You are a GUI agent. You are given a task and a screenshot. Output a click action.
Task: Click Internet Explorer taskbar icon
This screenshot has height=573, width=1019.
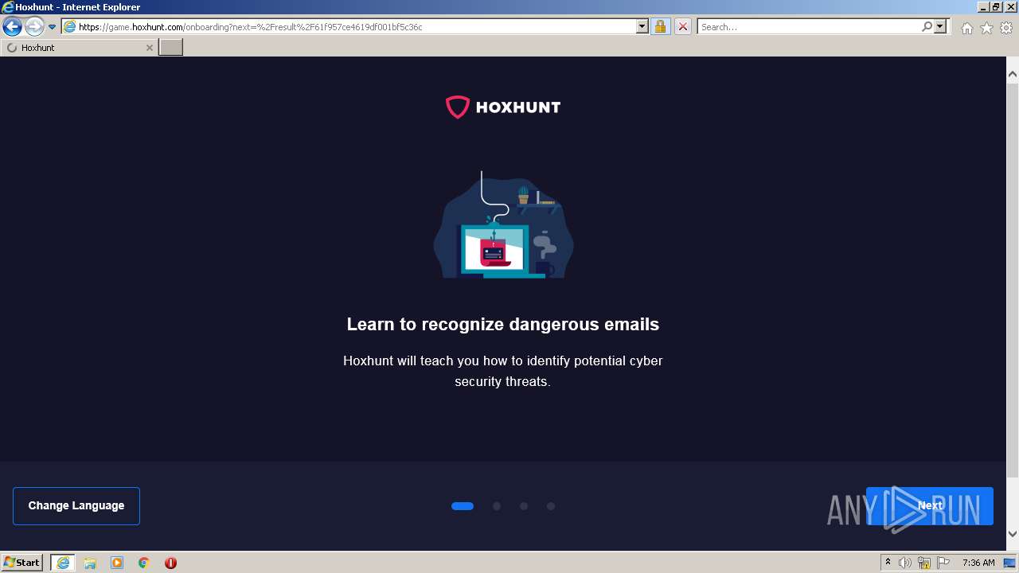(x=63, y=563)
